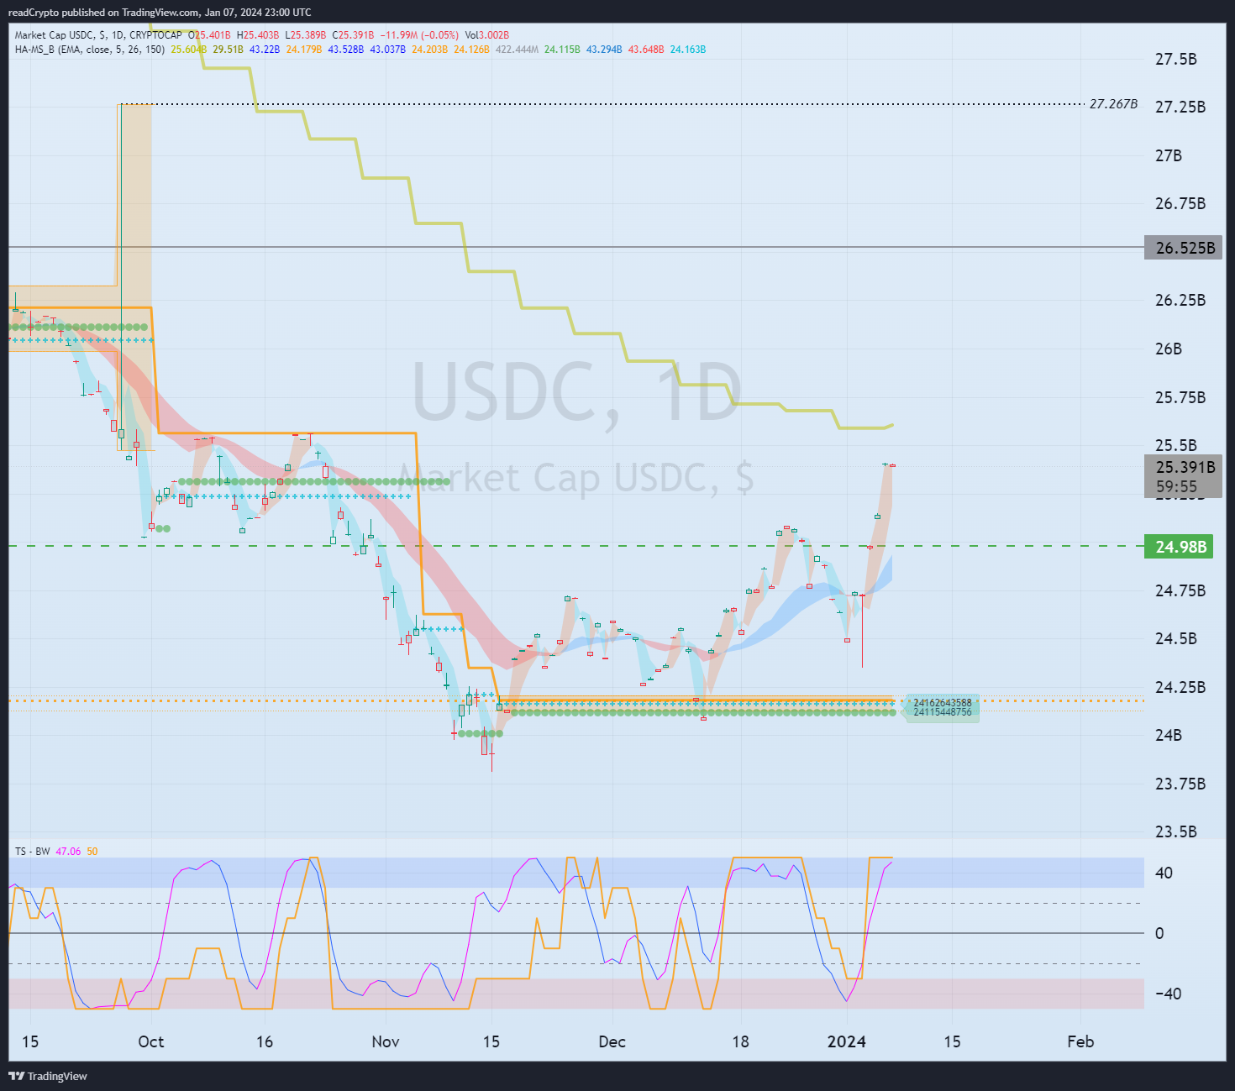Select the current price tag 25.391B
The width and height of the screenshot is (1235, 1091).
(1185, 467)
